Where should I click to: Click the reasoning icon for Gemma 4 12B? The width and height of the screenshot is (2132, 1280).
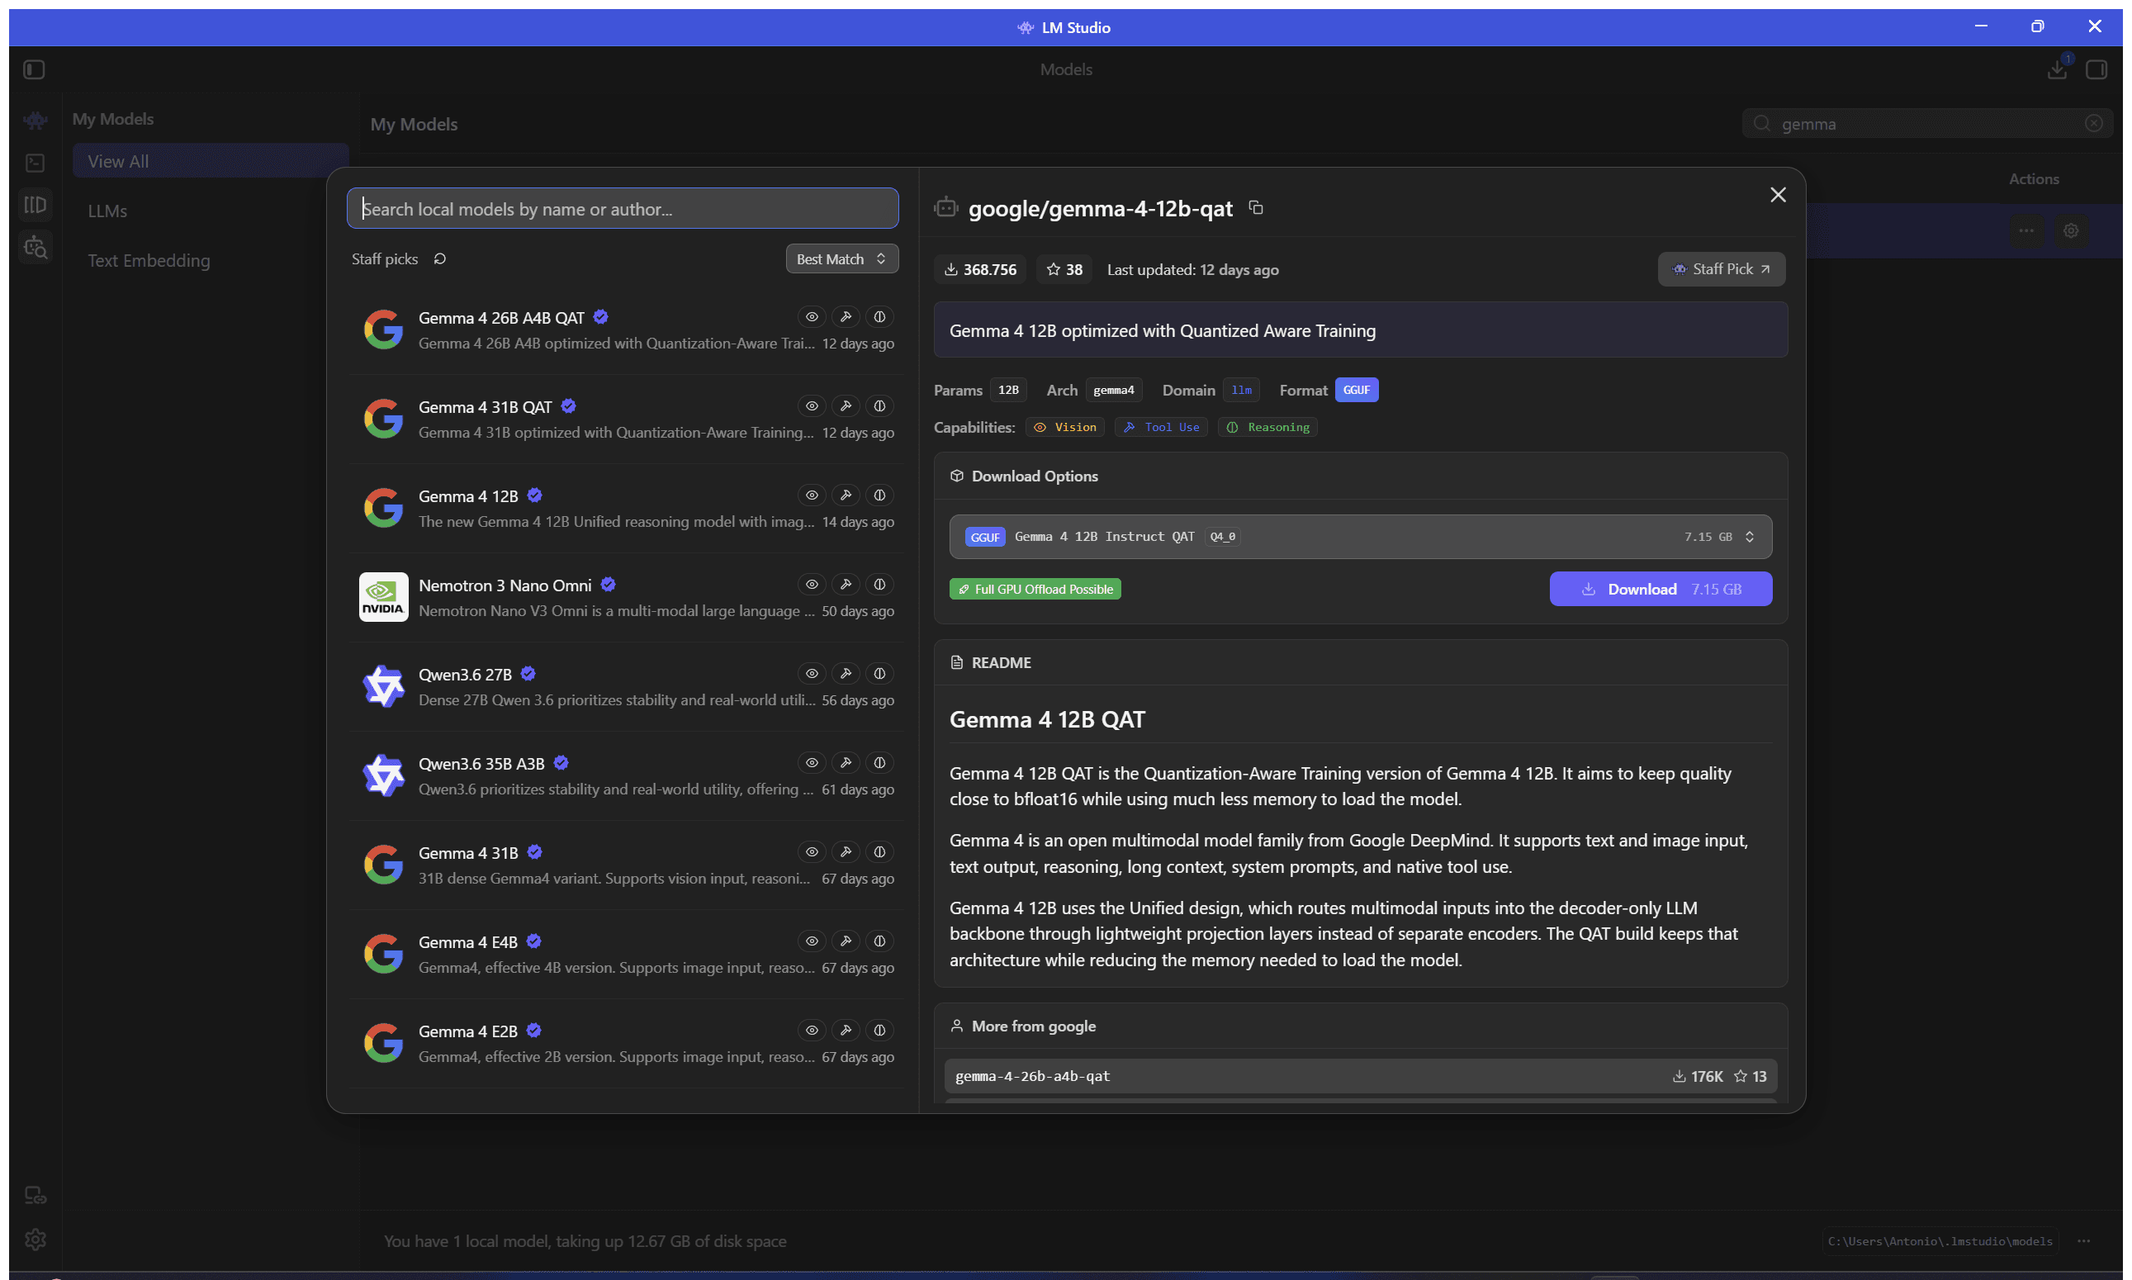(x=879, y=495)
